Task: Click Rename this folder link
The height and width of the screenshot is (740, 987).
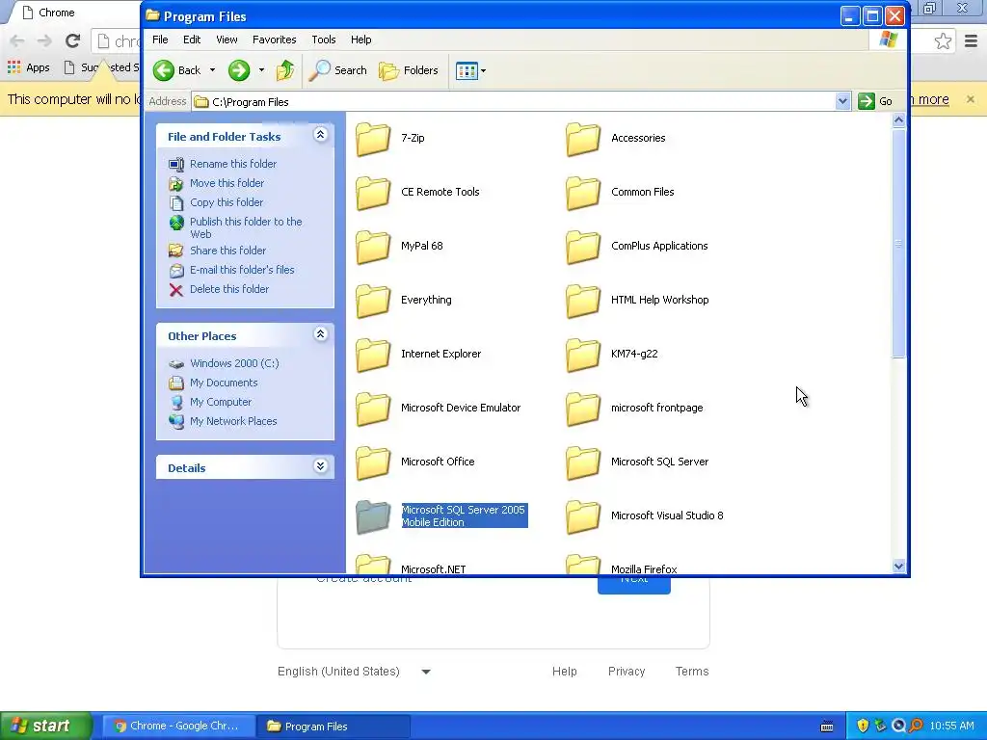Action: click(x=233, y=164)
